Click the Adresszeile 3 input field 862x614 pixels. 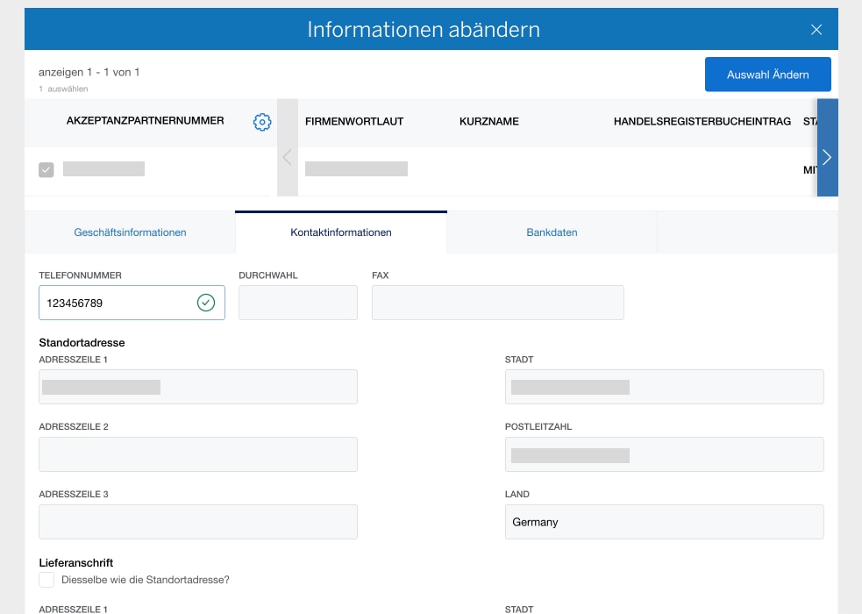[197, 521]
